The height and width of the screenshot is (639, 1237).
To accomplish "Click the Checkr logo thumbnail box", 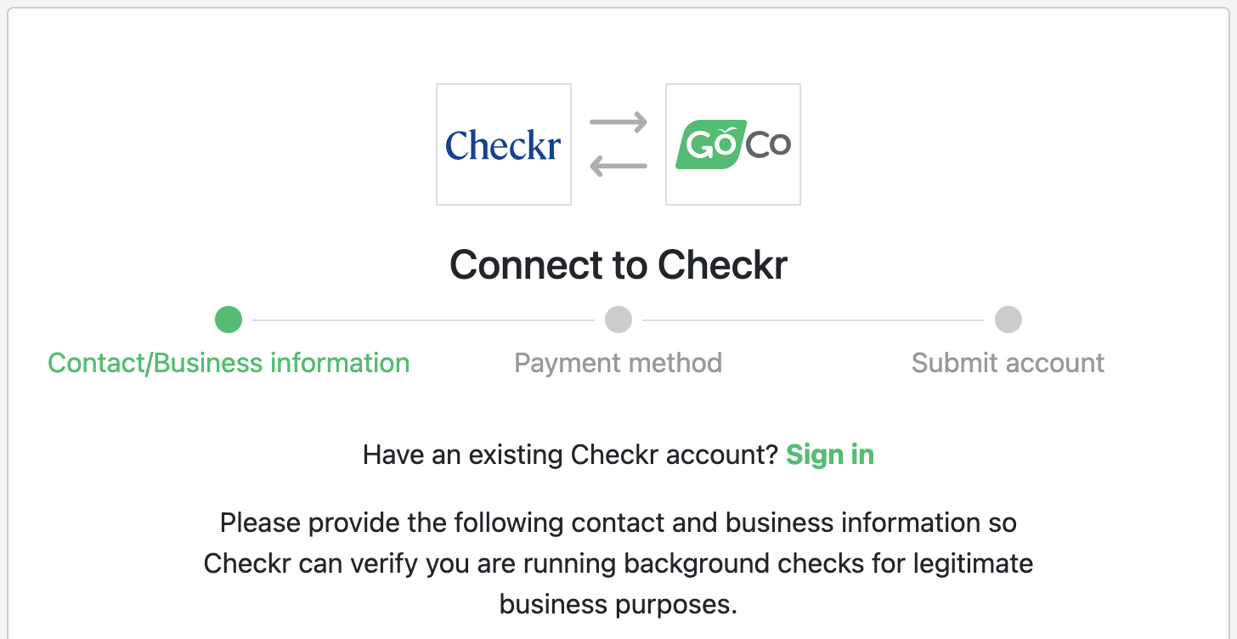I will click(x=503, y=144).
